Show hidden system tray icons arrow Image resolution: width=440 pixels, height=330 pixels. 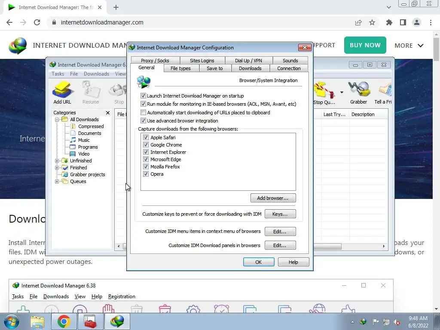click(x=352, y=322)
